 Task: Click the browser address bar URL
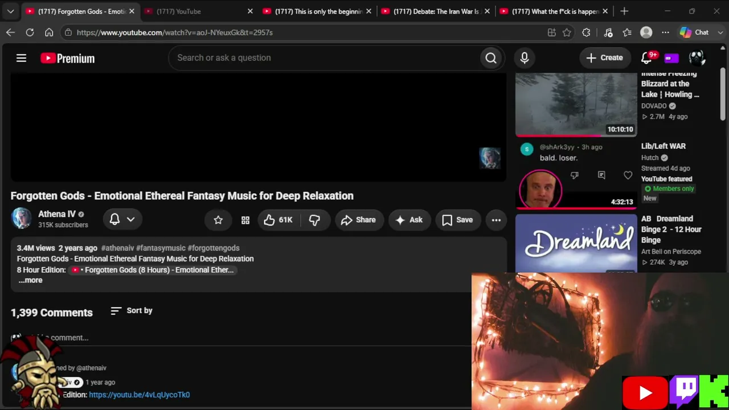[175, 32]
